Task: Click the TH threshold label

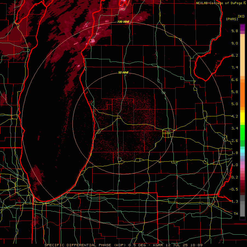Action: coord(236,214)
